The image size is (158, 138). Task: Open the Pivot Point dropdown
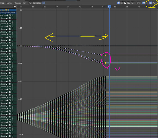click(139, 3)
